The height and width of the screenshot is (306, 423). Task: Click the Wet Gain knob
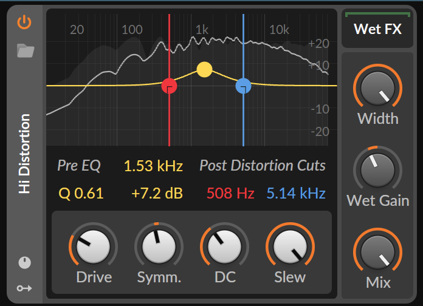coord(377,171)
